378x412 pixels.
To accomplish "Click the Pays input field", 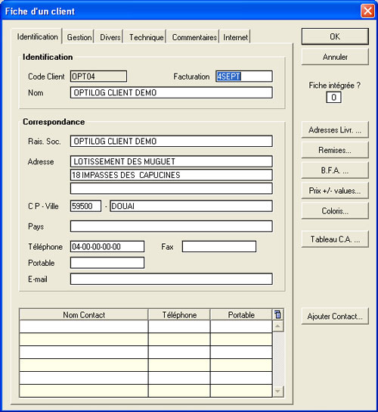I will [x=172, y=226].
